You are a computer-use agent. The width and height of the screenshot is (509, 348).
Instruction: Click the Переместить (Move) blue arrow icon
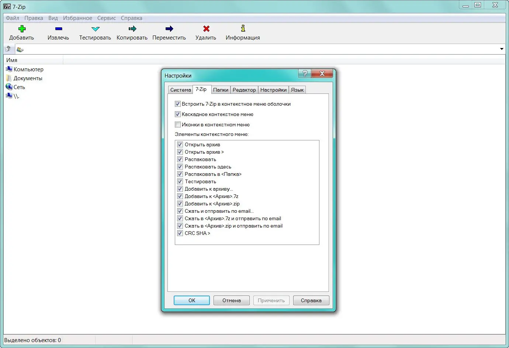pyautogui.click(x=169, y=29)
